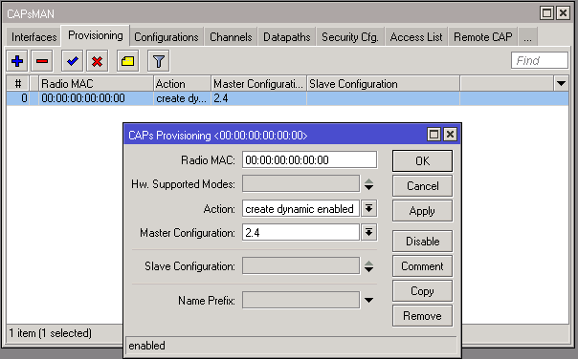This screenshot has width=578, height=359.
Task: Sort by Action column header
Action: coord(182,84)
